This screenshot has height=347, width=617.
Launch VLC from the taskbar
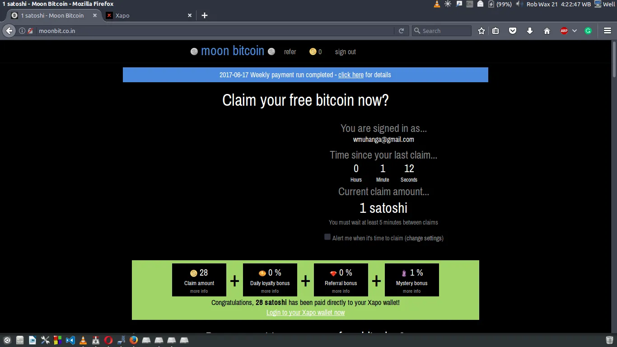pyautogui.click(x=83, y=340)
